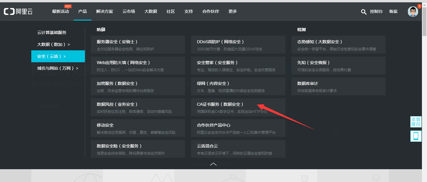The image size is (427, 182).
Task: Open DDoS高防IP product card
Action: pos(238,45)
